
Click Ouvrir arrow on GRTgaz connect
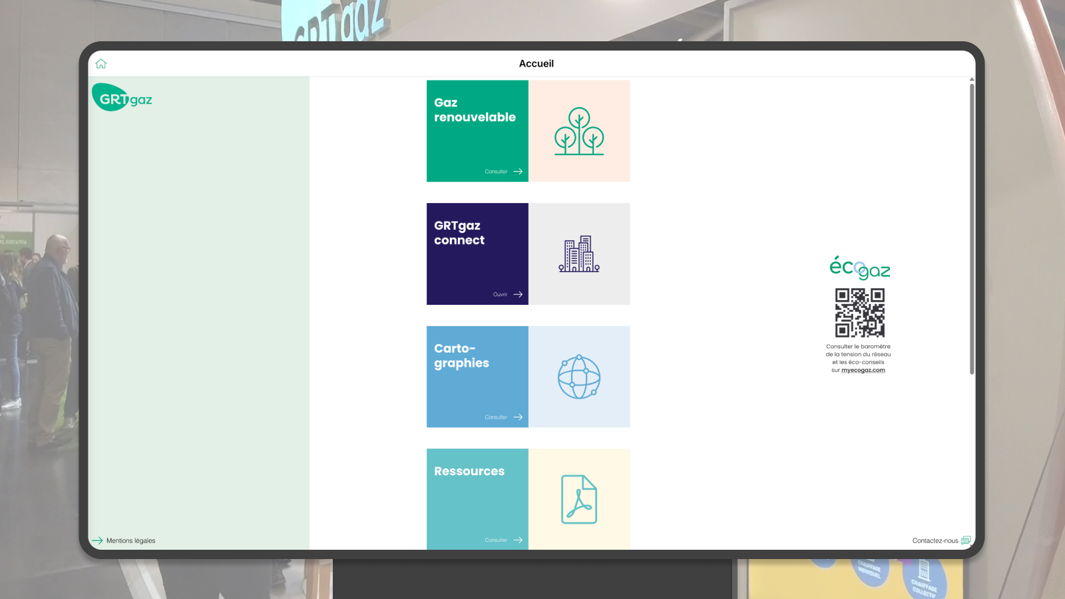click(518, 294)
